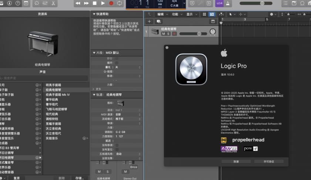Expand the 更多 disclosure triangle
Screen dimensions: 311x180
tap(93, 89)
